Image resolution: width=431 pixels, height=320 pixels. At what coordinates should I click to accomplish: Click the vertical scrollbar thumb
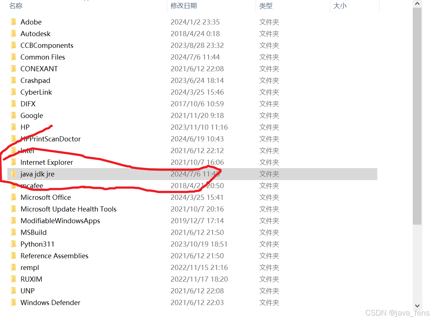coord(417,116)
